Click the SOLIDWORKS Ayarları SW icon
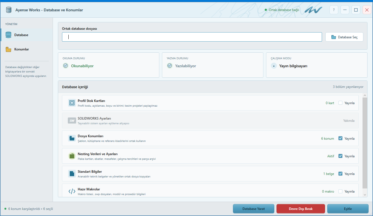 (72, 121)
